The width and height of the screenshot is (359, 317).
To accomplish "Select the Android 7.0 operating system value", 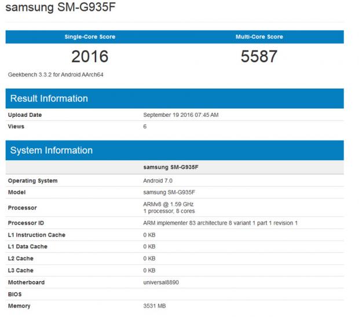I will pyautogui.click(x=157, y=180).
